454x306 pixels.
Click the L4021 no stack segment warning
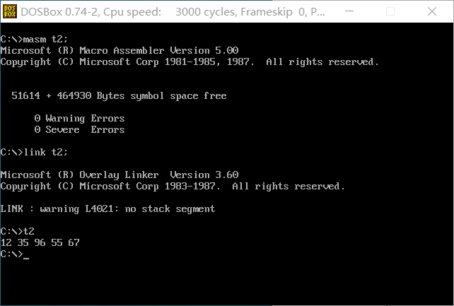point(107,208)
